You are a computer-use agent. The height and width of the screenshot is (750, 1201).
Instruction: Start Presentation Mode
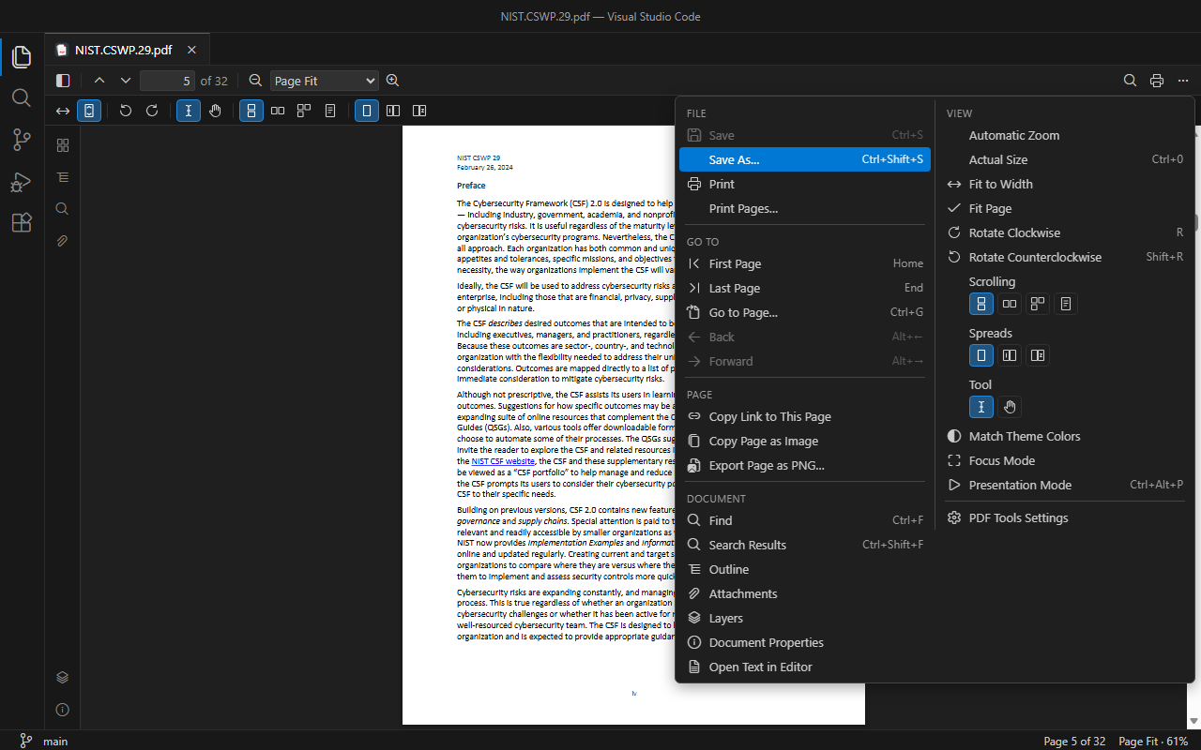coord(1066,485)
